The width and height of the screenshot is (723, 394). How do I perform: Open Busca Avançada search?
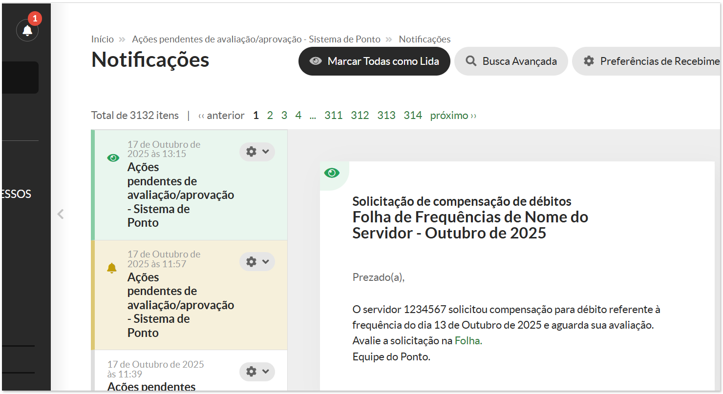(511, 61)
